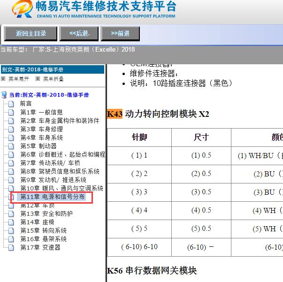
Task: Click the page icon next to 第2章
Action: pos(11,121)
